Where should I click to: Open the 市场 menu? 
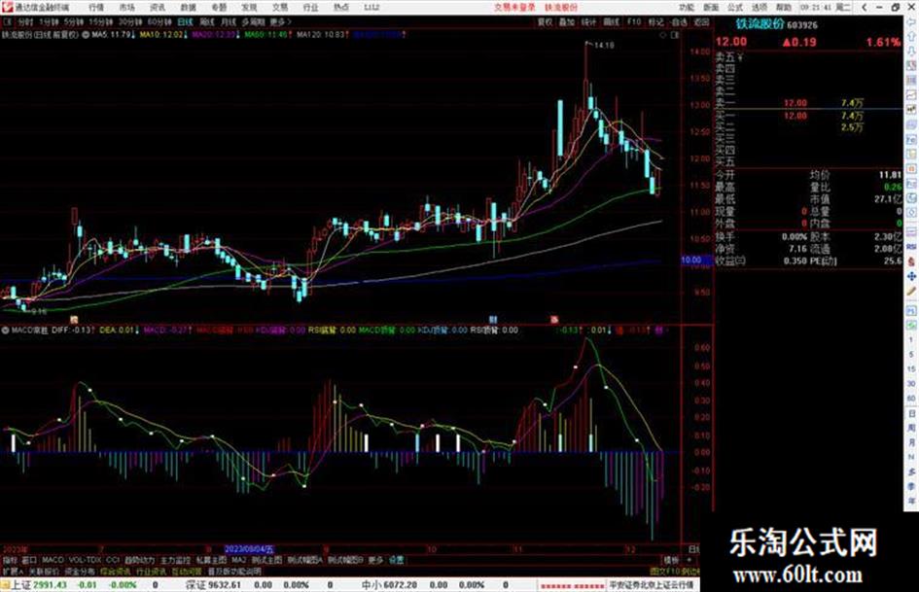click(126, 7)
